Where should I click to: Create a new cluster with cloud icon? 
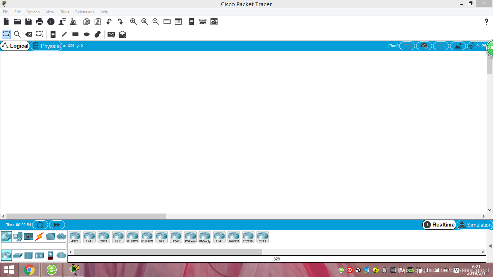pos(424,46)
